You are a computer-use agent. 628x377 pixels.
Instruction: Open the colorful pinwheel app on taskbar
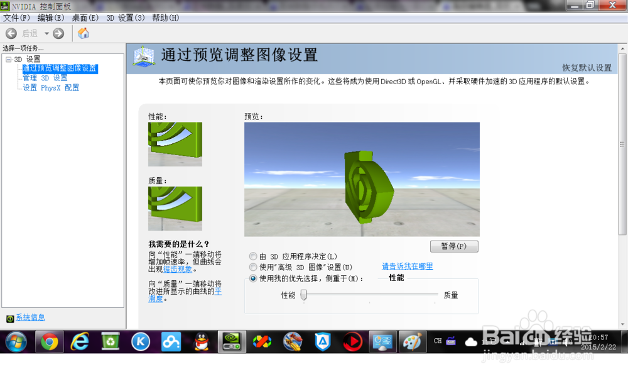click(x=263, y=342)
